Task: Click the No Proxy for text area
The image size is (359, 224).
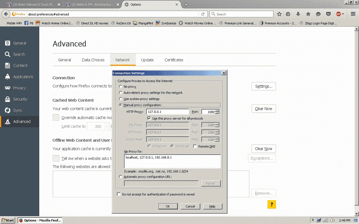Action: (172, 162)
